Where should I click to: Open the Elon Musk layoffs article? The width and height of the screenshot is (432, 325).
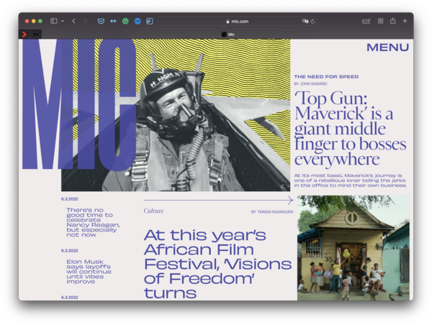coord(89,271)
